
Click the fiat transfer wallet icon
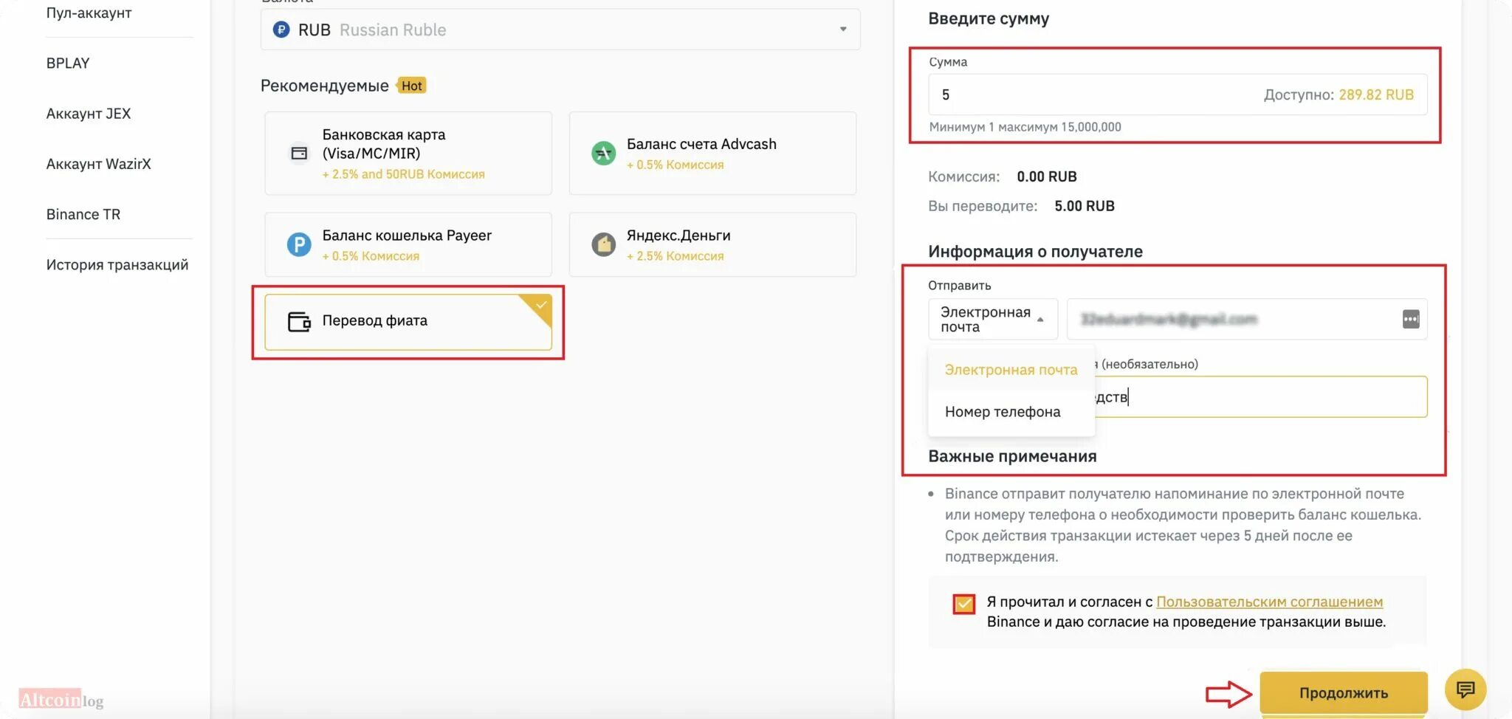pos(299,321)
